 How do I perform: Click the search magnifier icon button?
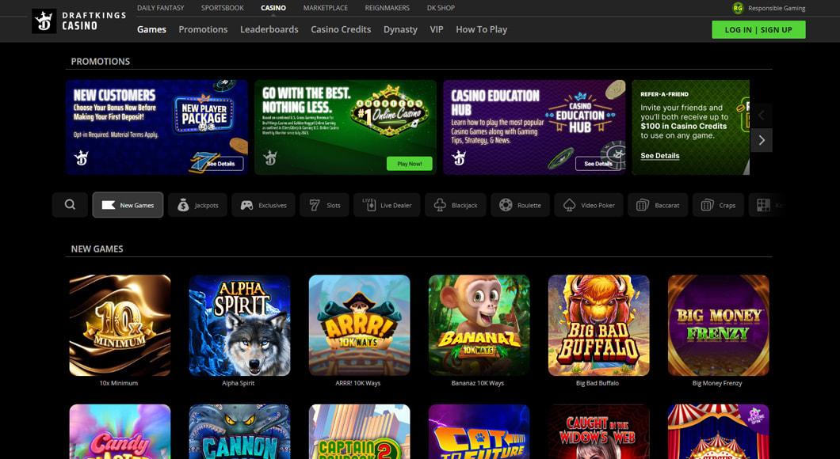click(x=70, y=205)
